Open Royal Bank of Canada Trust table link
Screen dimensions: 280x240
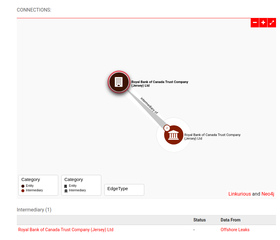(66, 230)
